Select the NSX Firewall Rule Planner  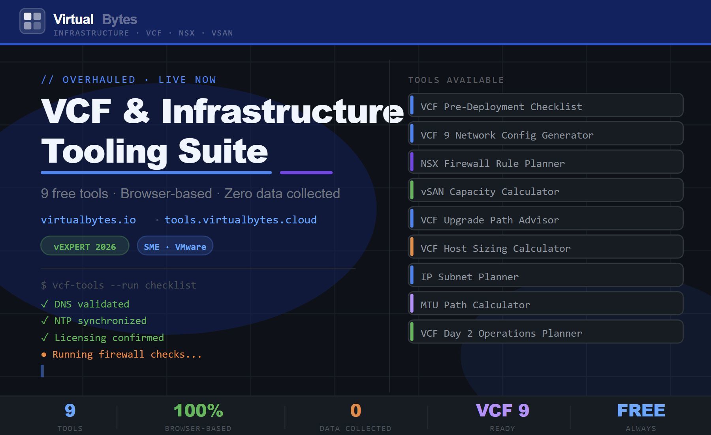[545, 162]
